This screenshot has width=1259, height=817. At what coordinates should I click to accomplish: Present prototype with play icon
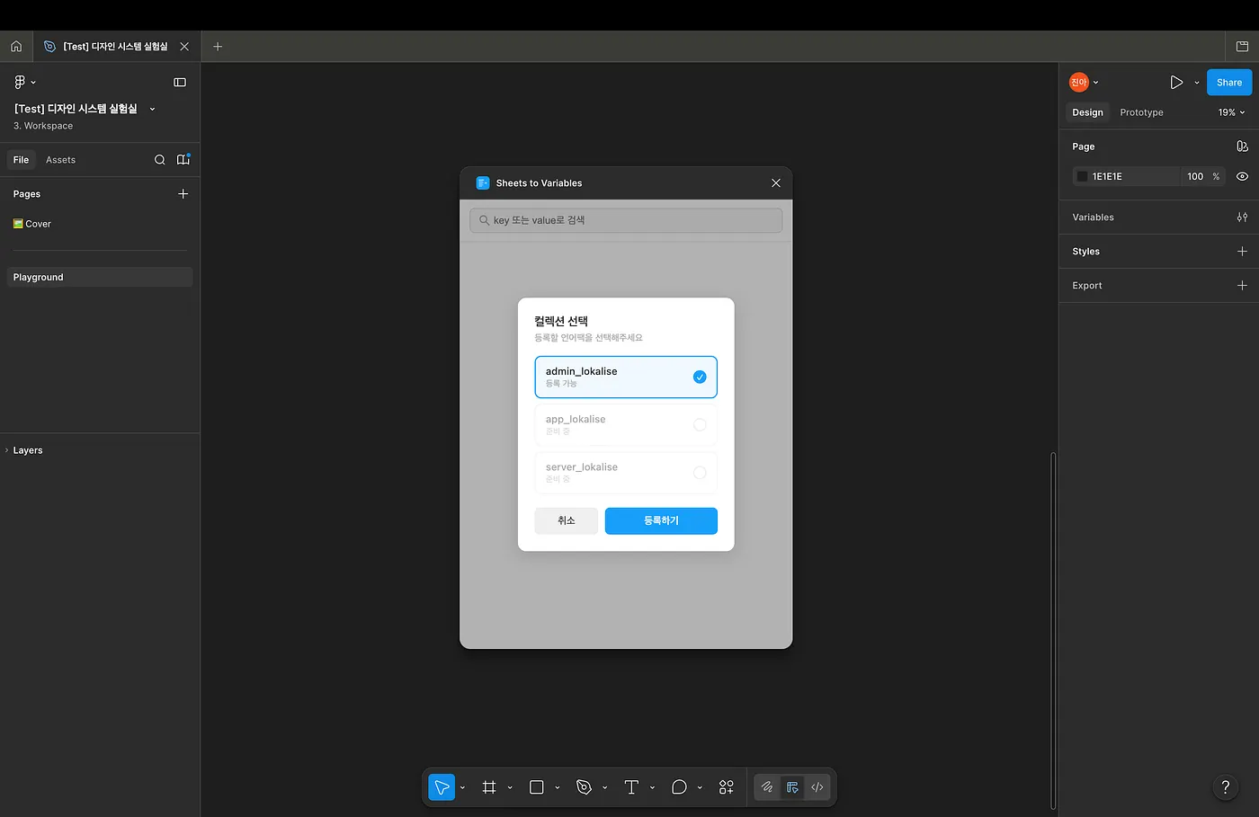pos(1176,83)
